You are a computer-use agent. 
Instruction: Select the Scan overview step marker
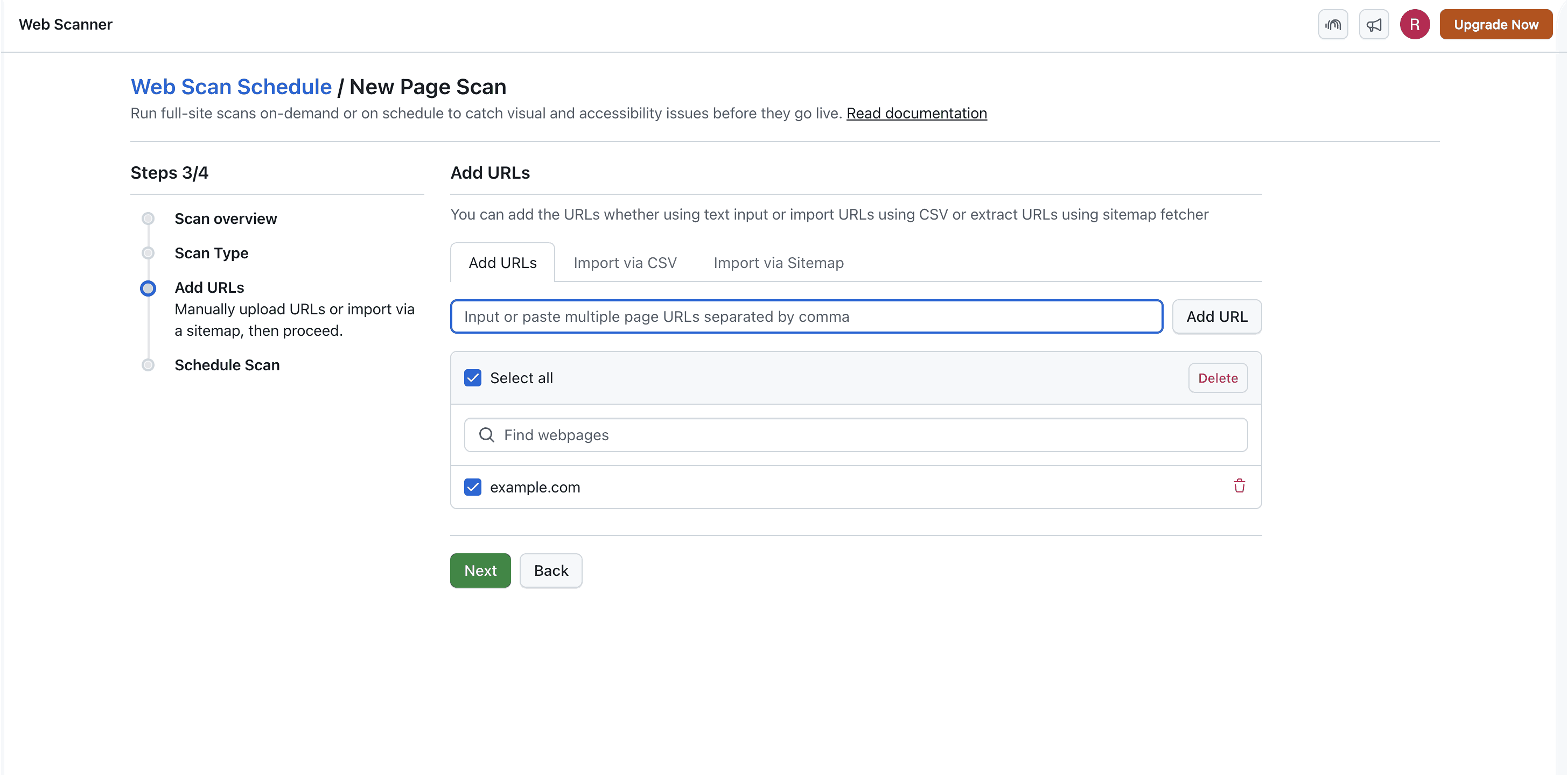click(x=148, y=218)
